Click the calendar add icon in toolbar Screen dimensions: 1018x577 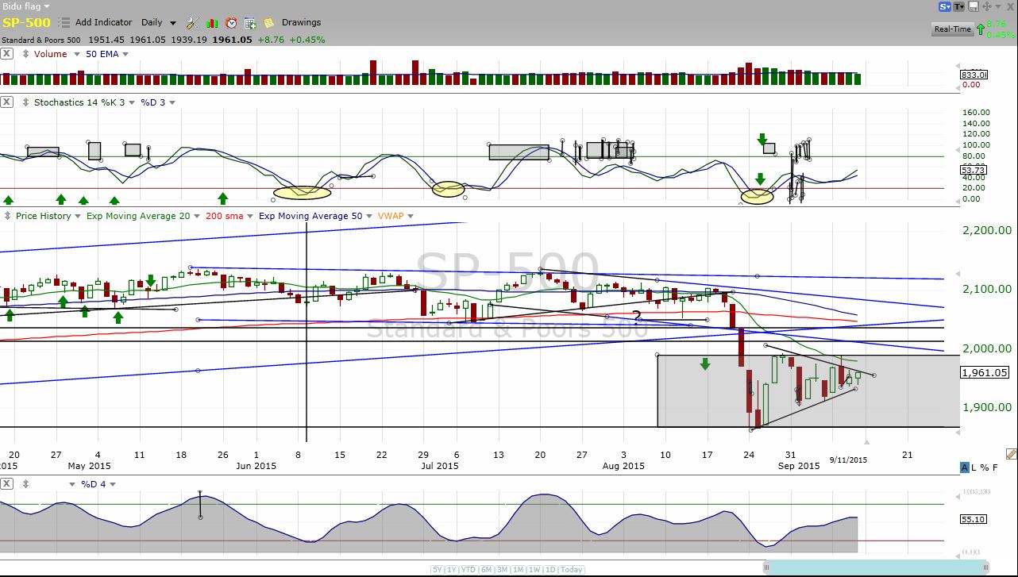(250, 23)
